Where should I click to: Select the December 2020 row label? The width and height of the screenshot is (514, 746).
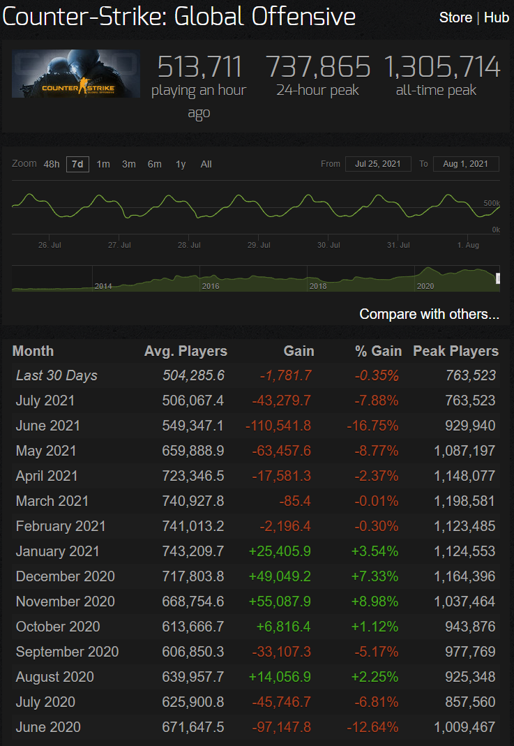65,576
